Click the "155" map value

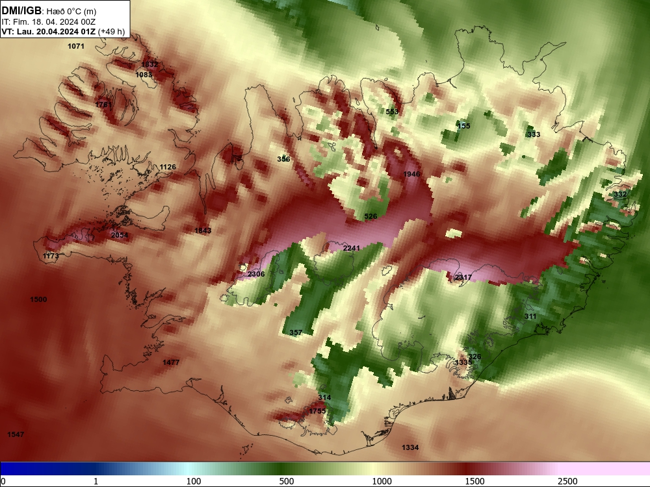[x=464, y=126]
